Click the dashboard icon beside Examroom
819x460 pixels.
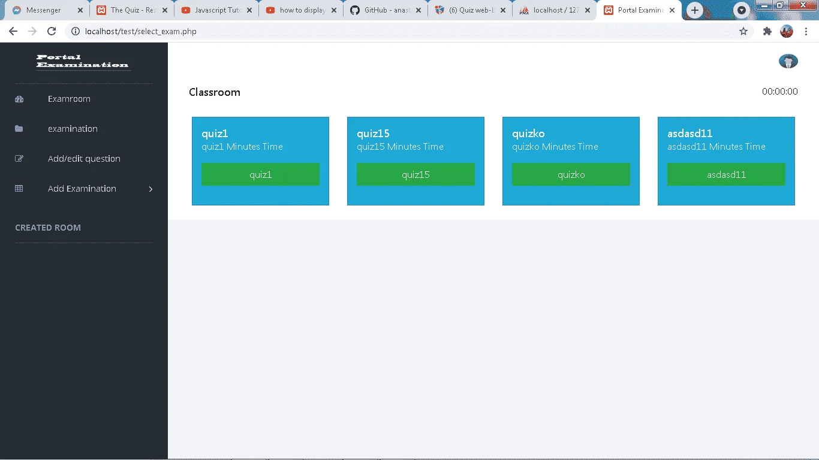tap(19, 99)
